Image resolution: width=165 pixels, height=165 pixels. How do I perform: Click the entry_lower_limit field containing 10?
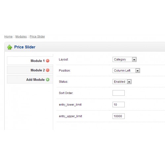click(x=118, y=105)
